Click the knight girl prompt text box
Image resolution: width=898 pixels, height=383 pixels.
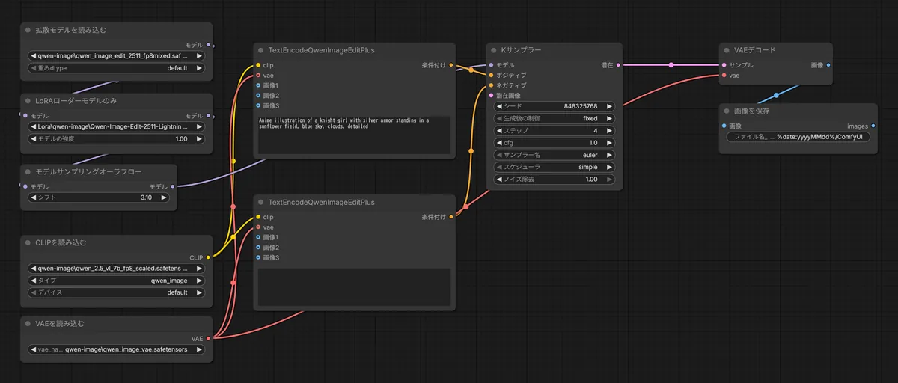(x=353, y=135)
